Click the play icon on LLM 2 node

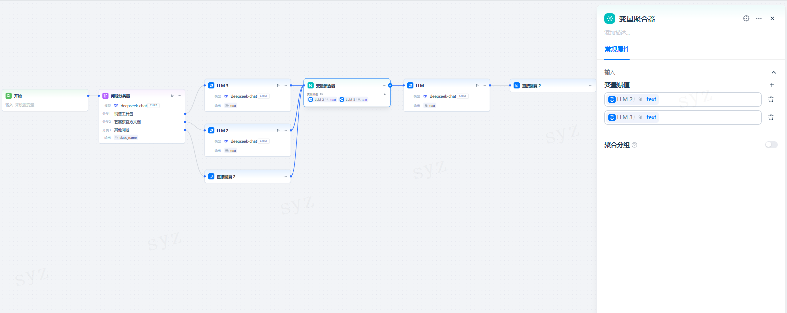pyautogui.click(x=278, y=130)
